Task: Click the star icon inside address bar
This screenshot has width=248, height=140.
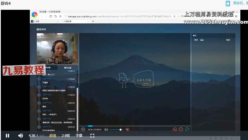Action: pos(174,17)
